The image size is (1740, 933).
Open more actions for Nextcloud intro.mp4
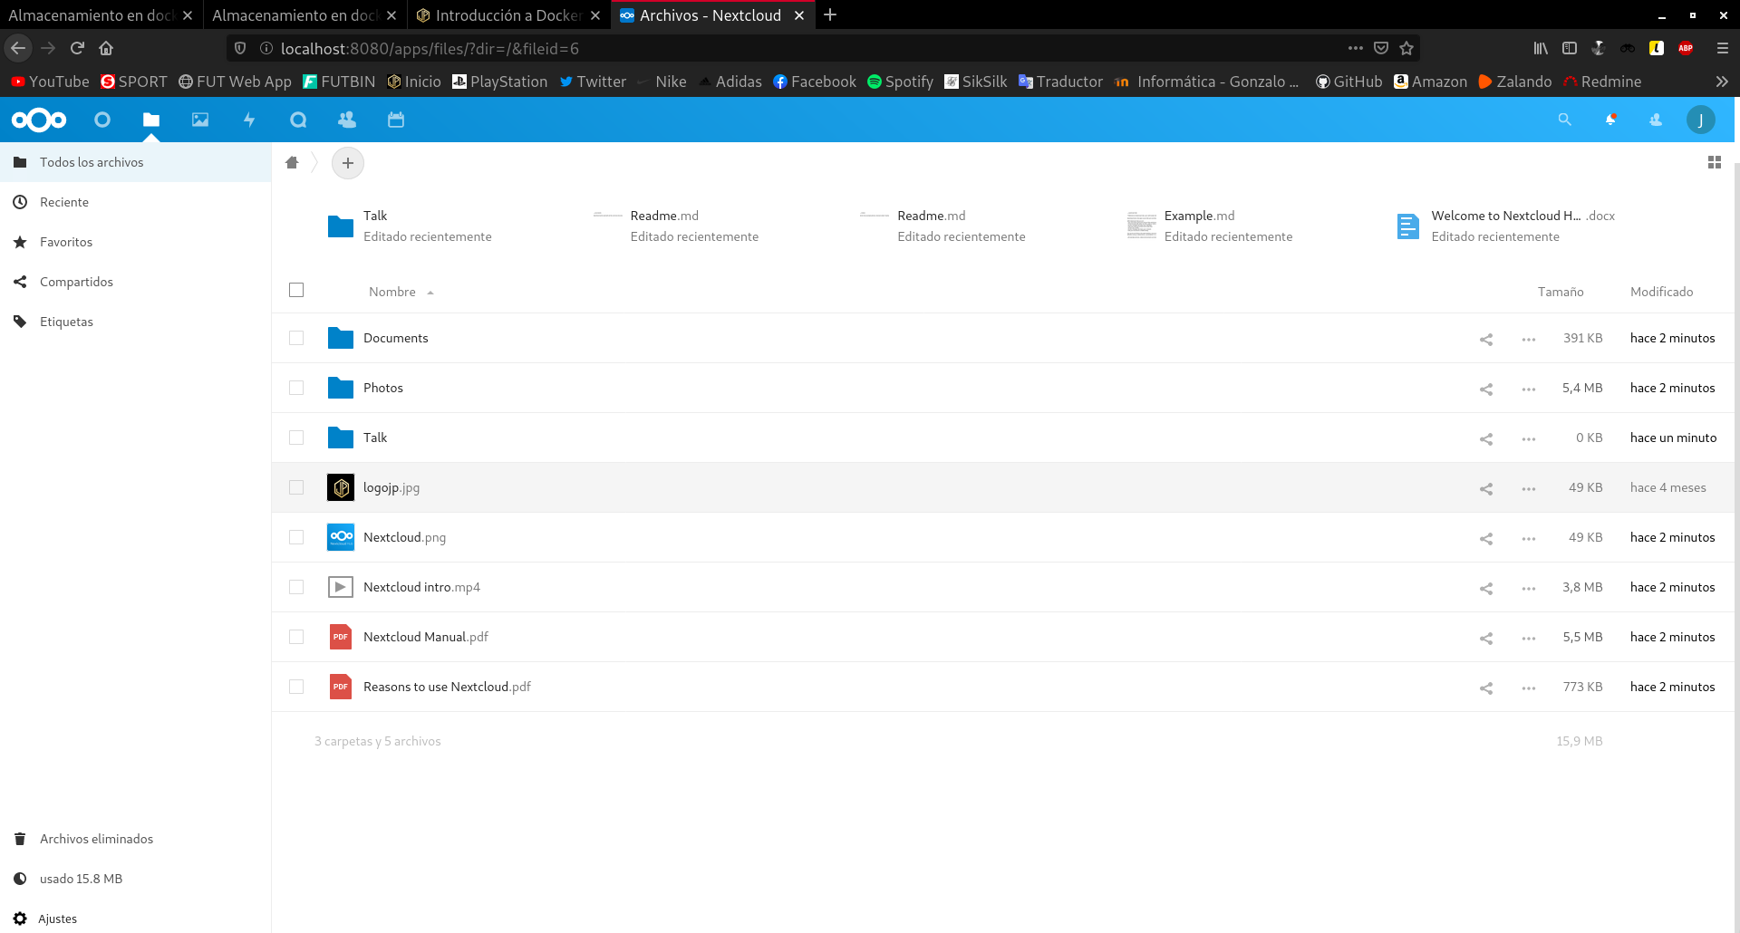pos(1529,588)
